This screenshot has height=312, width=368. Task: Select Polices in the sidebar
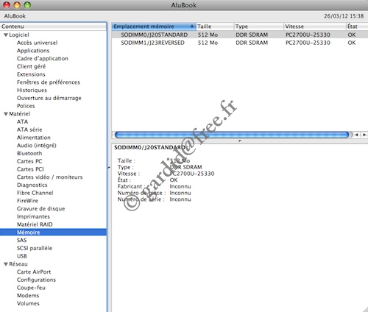point(26,106)
